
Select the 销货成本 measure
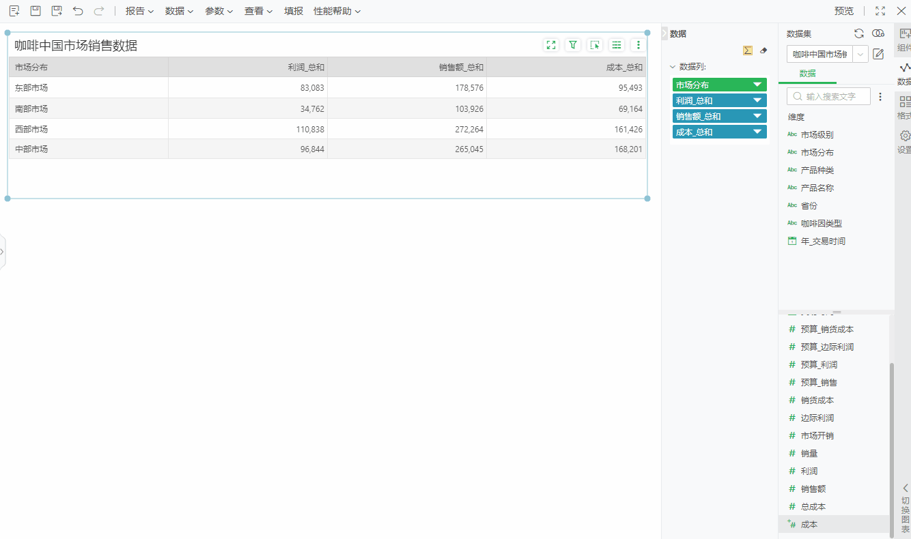pos(817,400)
